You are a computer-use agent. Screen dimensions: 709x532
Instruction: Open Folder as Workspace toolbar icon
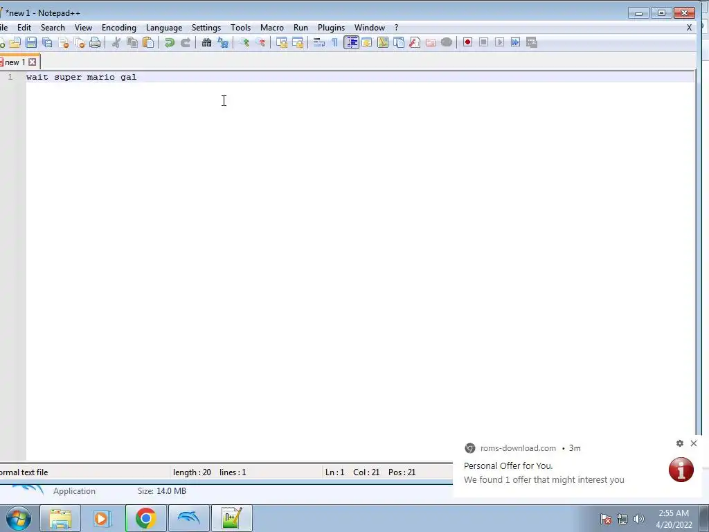[431, 42]
